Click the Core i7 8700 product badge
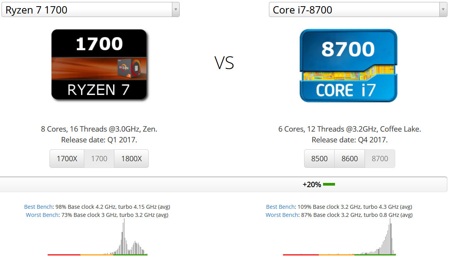This screenshot has height=257, width=449. point(348,65)
